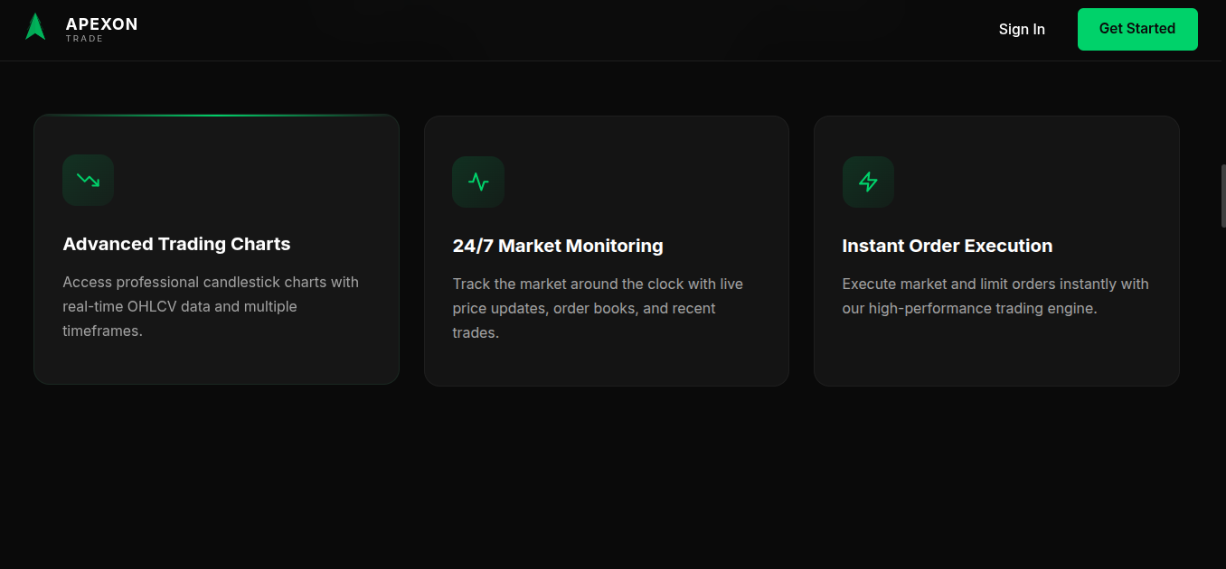Click the page scrollbar thumb

pyautogui.click(x=1223, y=195)
